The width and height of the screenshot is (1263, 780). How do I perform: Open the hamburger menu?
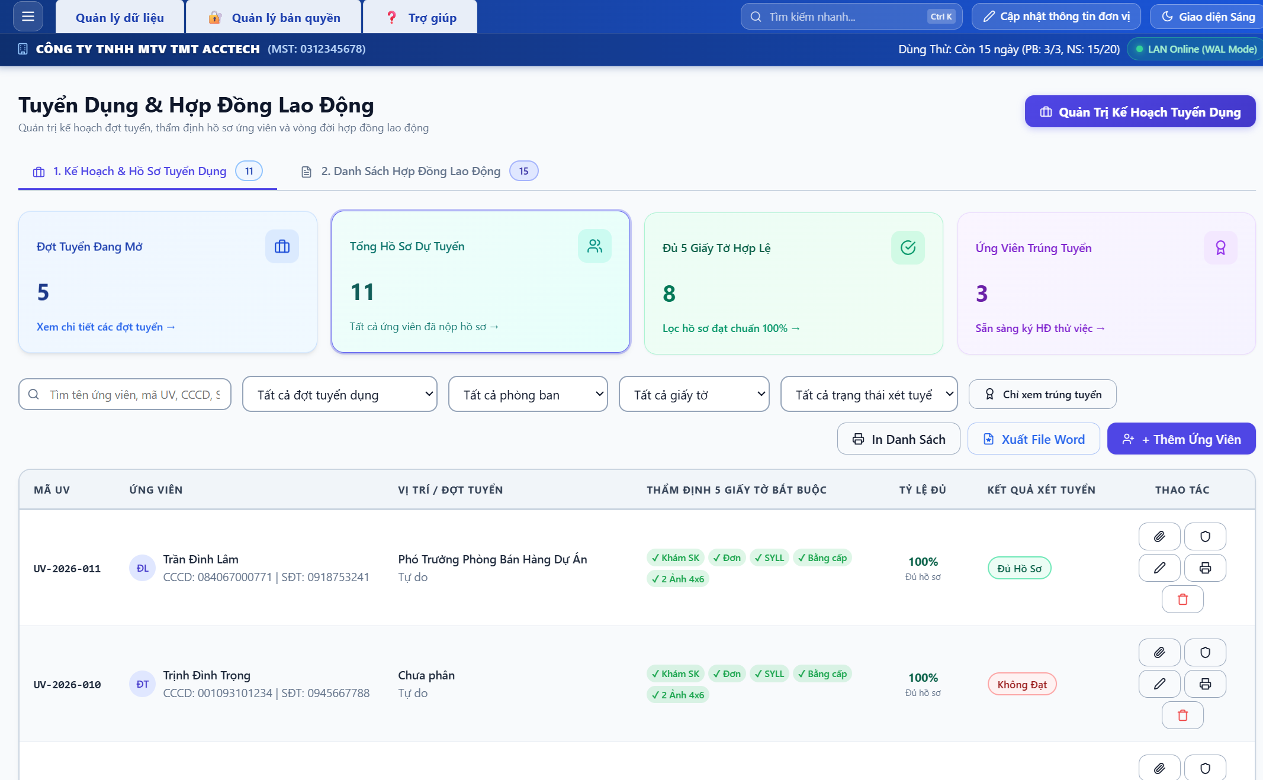[28, 17]
